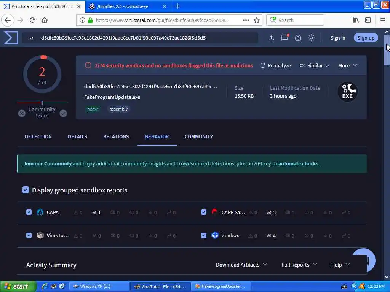Viewport: 390px width, 292px height.
Task: Go to browser home page icon
Action: click(45, 20)
